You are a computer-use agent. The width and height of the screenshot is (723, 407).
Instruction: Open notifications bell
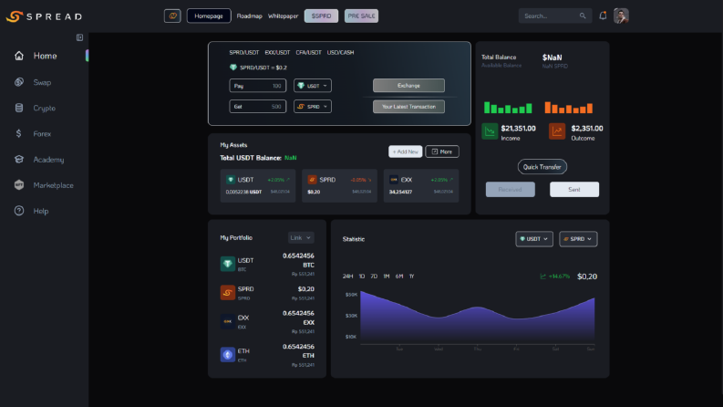tap(603, 16)
